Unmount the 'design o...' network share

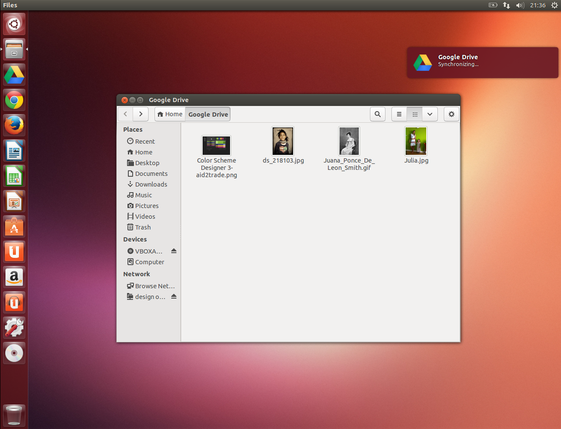pyautogui.click(x=174, y=296)
